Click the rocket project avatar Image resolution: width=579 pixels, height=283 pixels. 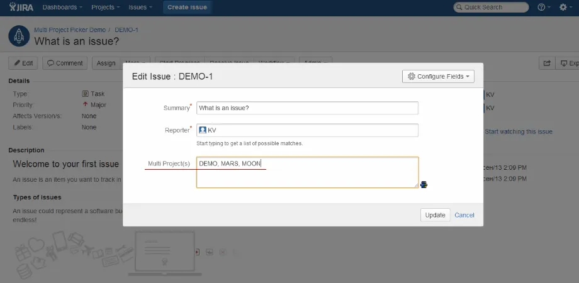pos(19,36)
